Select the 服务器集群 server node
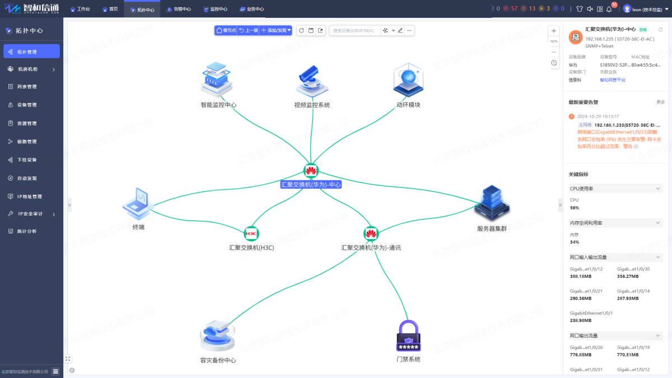Viewport: 672px width, 378px height. point(492,203)
